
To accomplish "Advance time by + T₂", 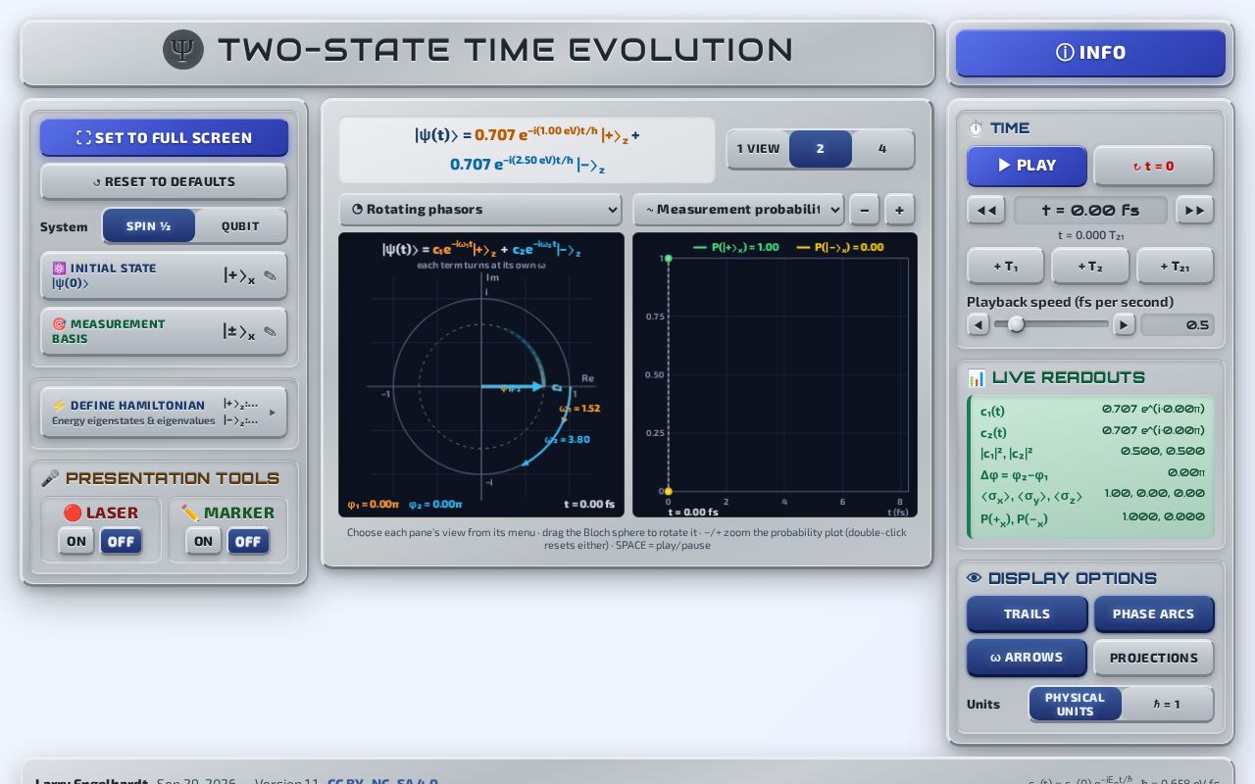I will tap(1090, 266).
